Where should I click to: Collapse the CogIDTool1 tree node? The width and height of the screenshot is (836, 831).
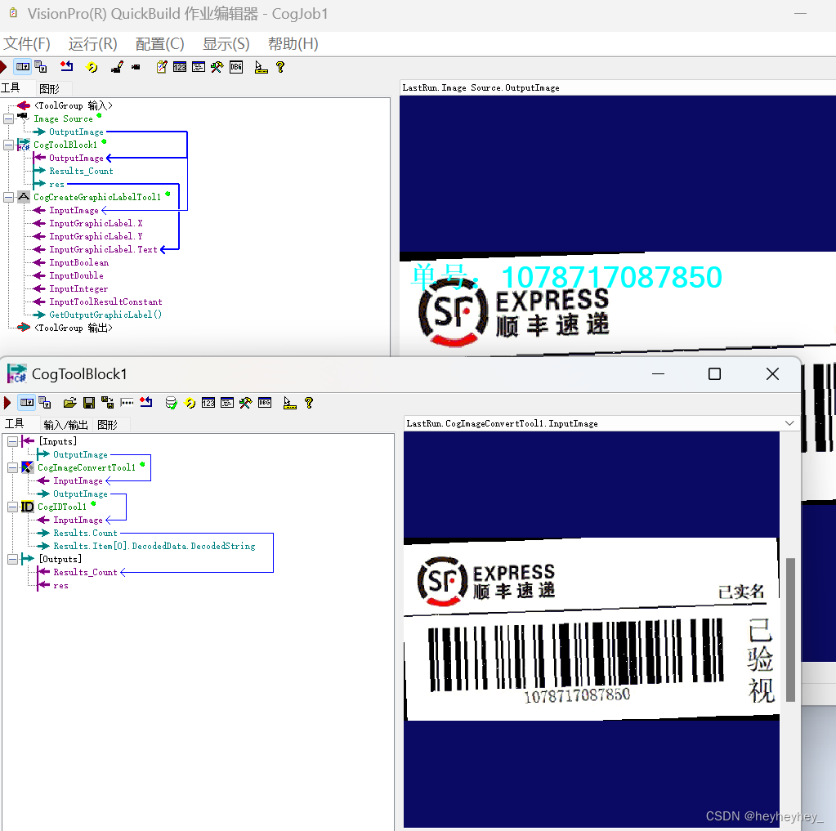[12, 507]
